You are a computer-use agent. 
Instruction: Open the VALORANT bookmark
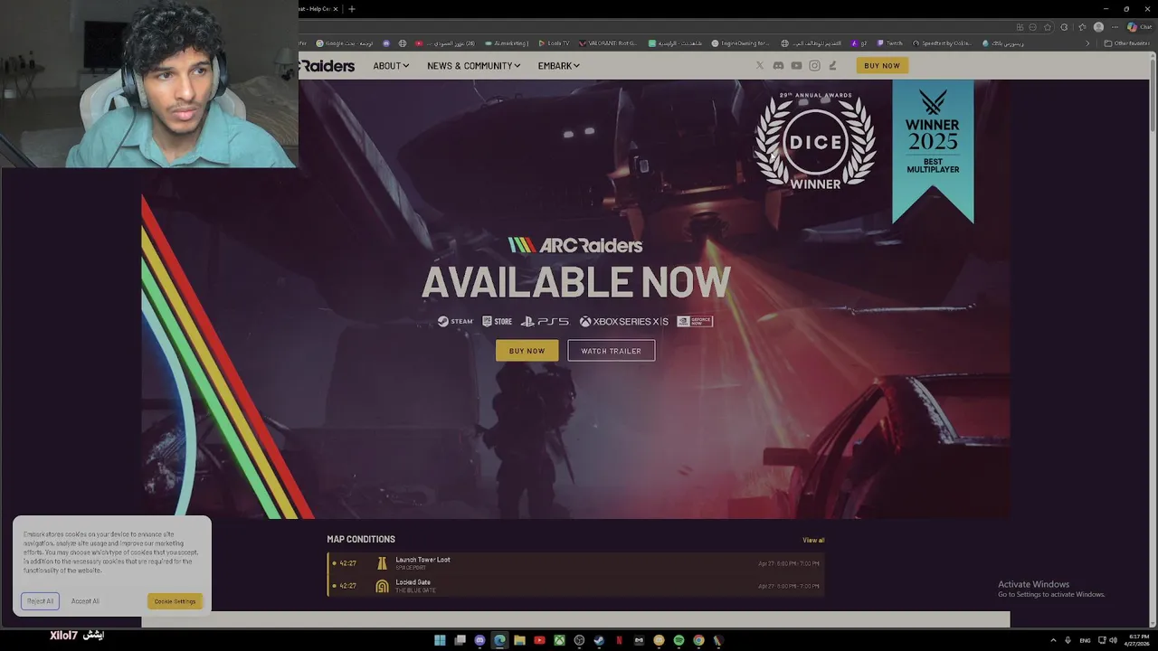coord(608,43)
